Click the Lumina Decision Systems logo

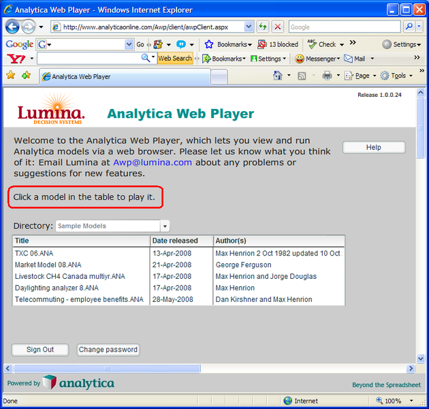coord(51,109)
